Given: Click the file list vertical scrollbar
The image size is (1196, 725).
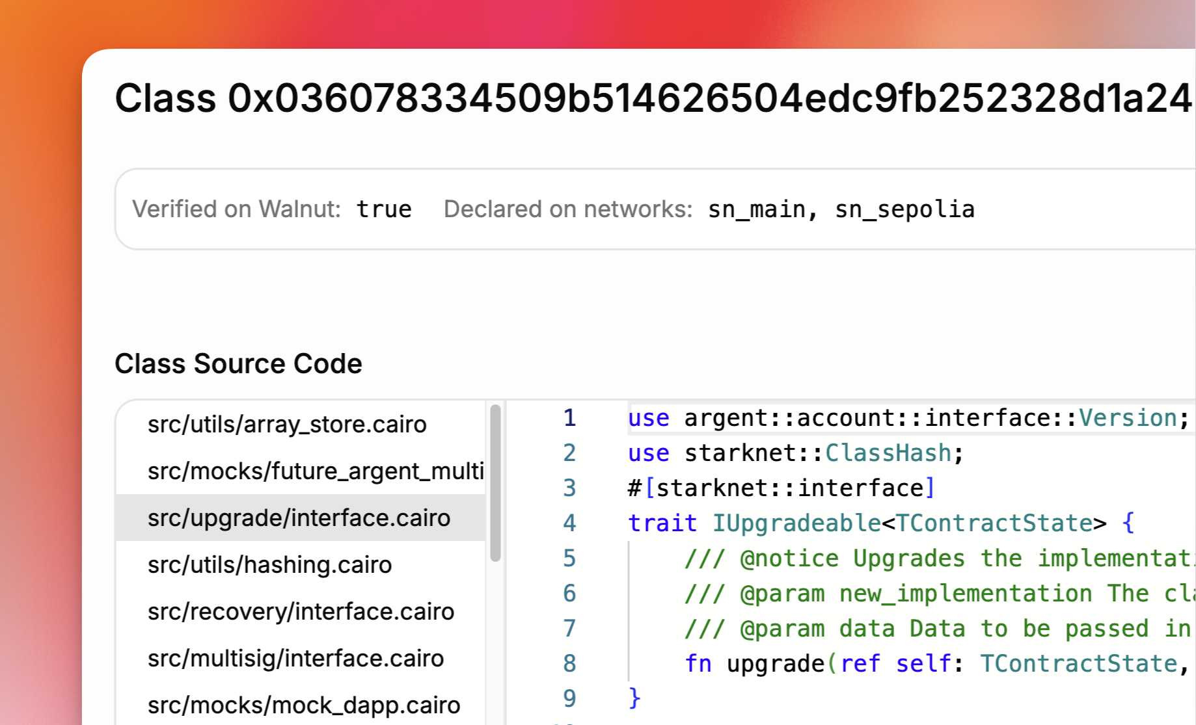Looking at the screenshot, I should (x=495, y=482).
